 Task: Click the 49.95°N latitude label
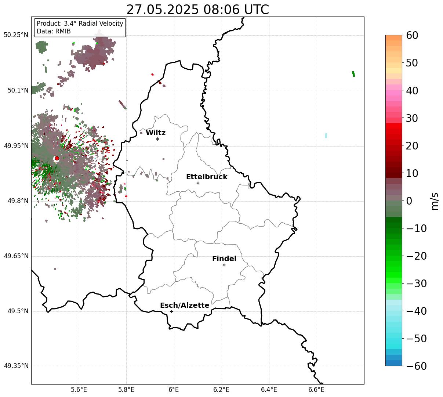(16, 146)
